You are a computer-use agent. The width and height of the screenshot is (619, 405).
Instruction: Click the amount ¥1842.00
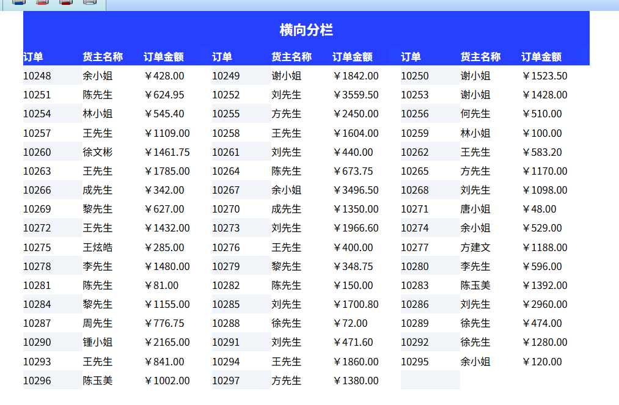(356, 76)
